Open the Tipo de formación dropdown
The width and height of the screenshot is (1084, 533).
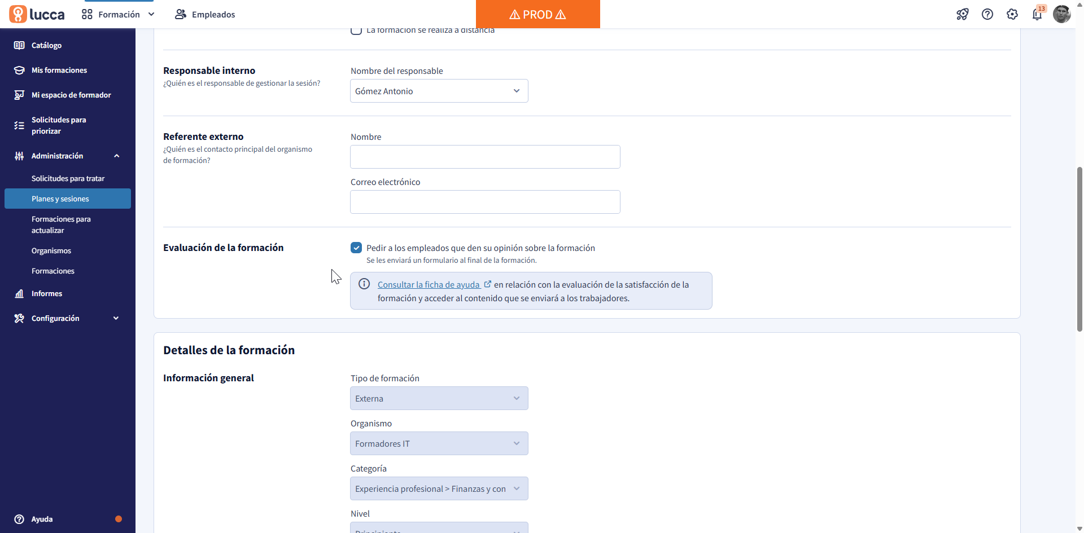click(439, 398)
